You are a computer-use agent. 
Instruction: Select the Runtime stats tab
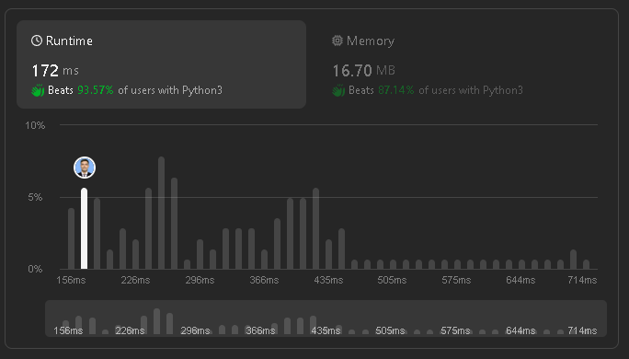coord(161,64)
